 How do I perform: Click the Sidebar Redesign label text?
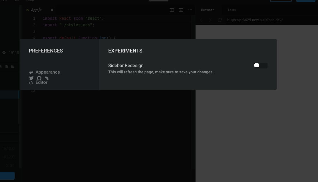pyautogui.click(x=126, y=65)
